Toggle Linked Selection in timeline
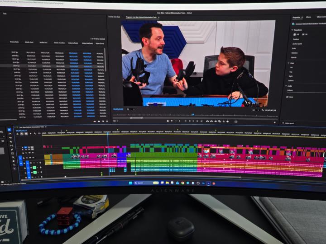This screenshot has width=326, height=244. point(26,134)
